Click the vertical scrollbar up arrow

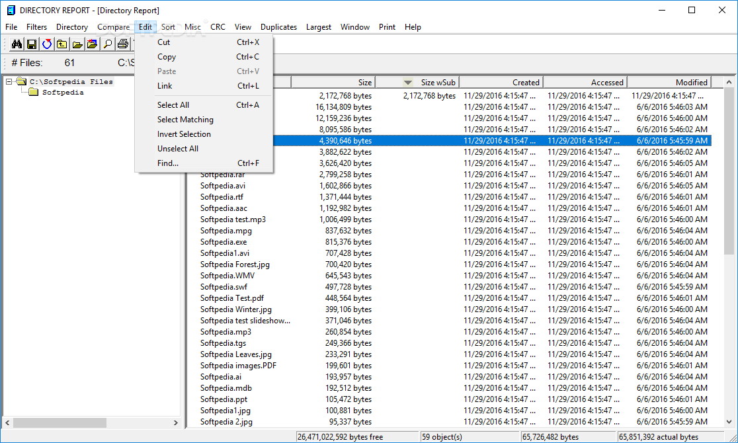(x=729, y=83)
